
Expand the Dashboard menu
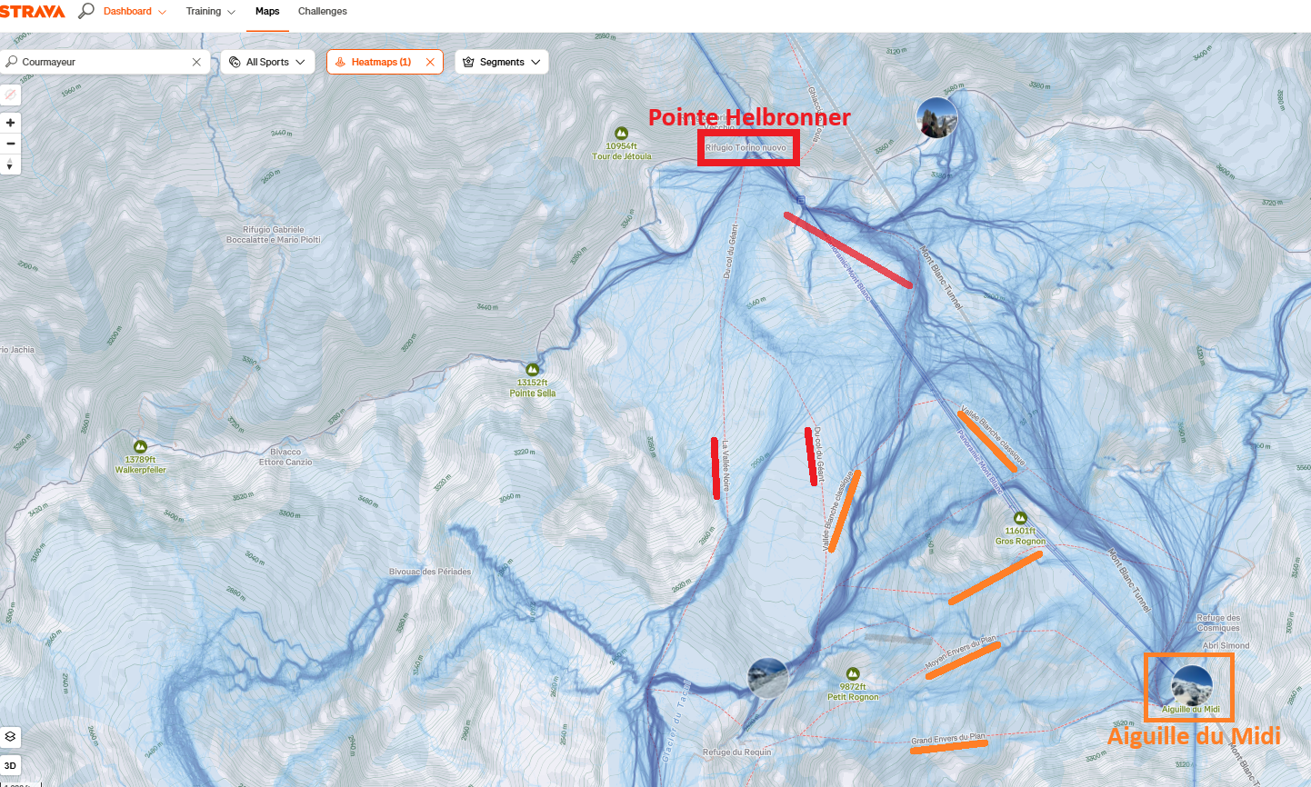[135, 11]
